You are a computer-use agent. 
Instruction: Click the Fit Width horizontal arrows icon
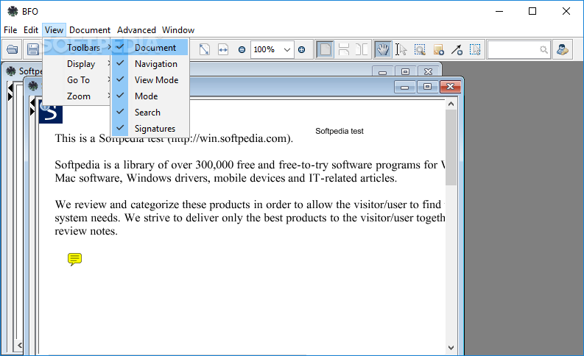point(223,49)
